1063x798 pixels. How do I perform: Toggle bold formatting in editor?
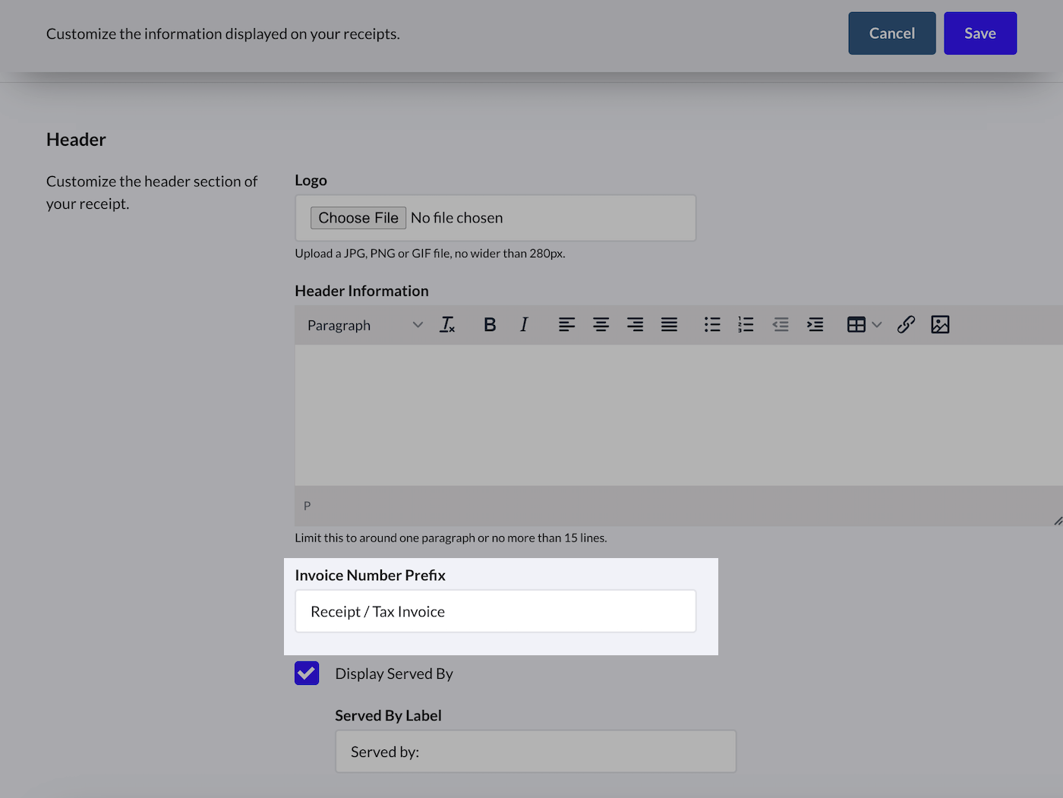pyautogui.click(x=490, y=325)
